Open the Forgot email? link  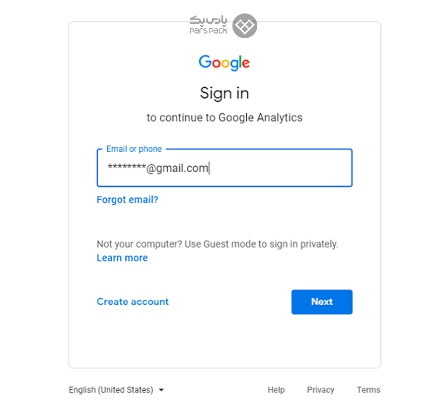tap(127, 199)
